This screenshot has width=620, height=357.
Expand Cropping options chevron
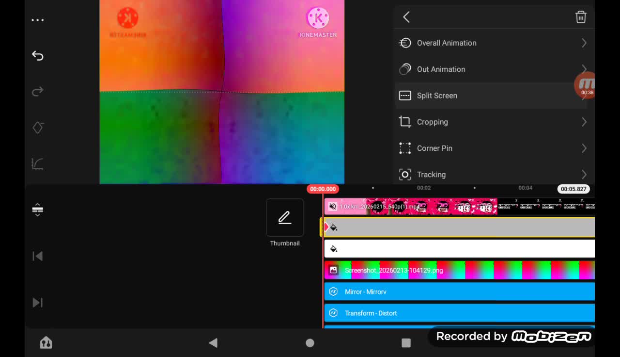point(584,122)
